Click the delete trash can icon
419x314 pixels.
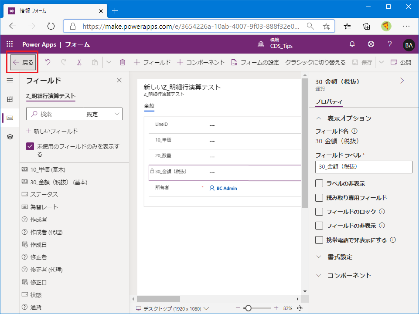[123, 62]
